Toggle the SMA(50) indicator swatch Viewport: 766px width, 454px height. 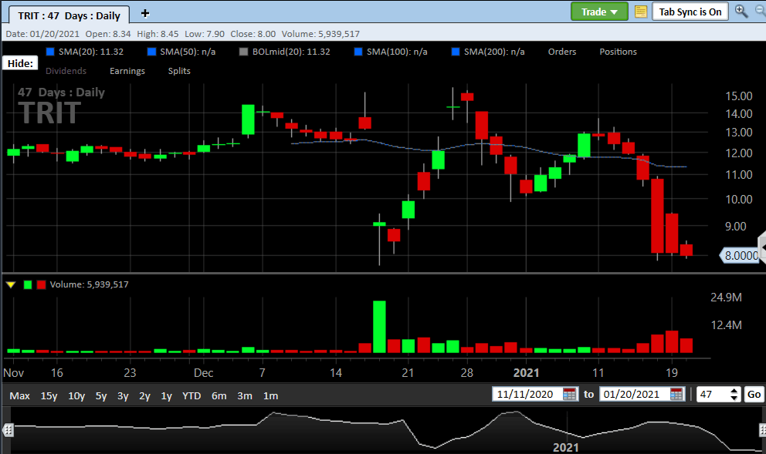[x=151, y=52]
